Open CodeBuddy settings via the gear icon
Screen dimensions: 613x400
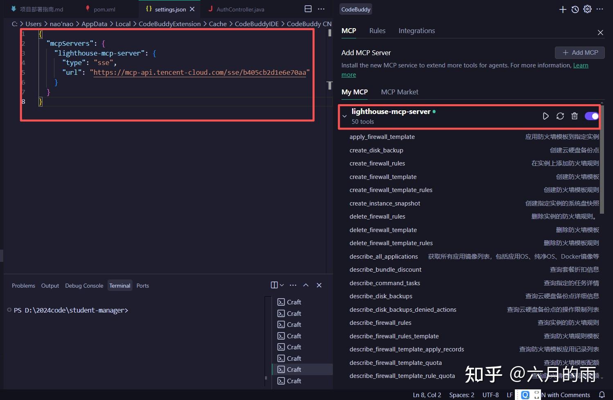tap(587, 9)
